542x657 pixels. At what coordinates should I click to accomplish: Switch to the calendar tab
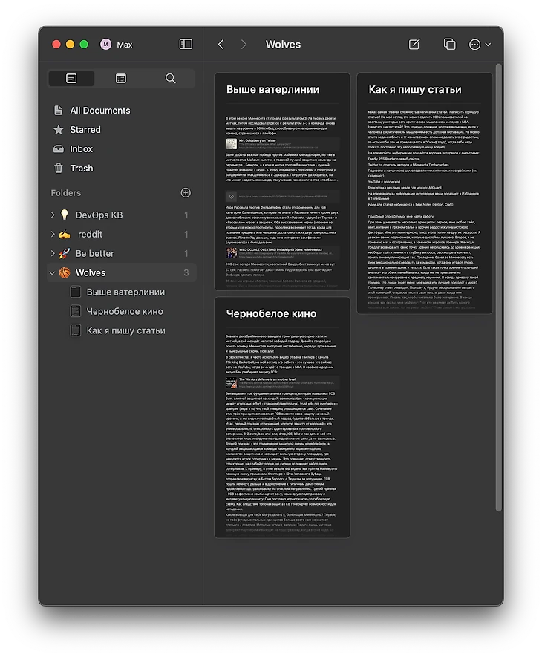[x=121, y=79]
